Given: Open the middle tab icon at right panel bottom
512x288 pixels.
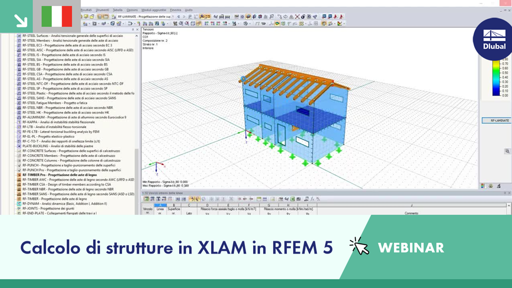Looking at the screenshot, I should pyautogui.click(x=491, y=186).
